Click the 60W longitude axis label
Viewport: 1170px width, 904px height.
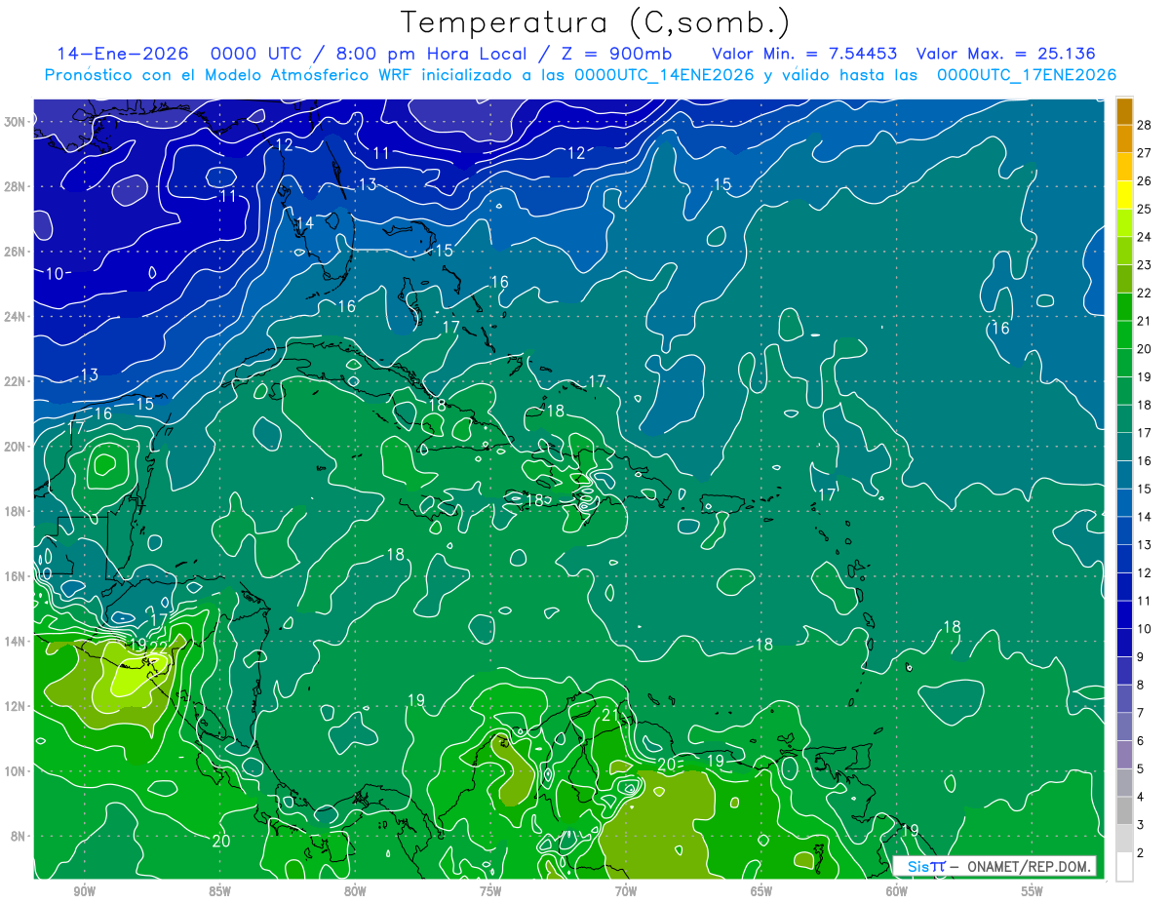pyautogui.click(x=897, y=890)
